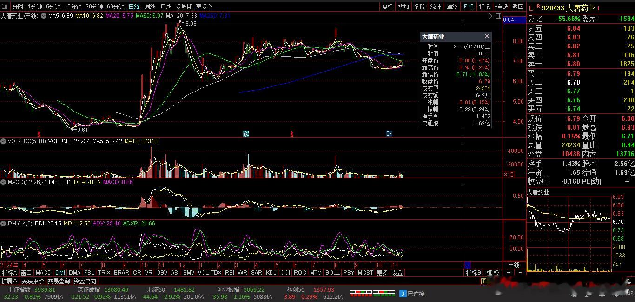Open 多周期 multi-period view
This screenshot has width=635, height=302.
click(184, 7)
